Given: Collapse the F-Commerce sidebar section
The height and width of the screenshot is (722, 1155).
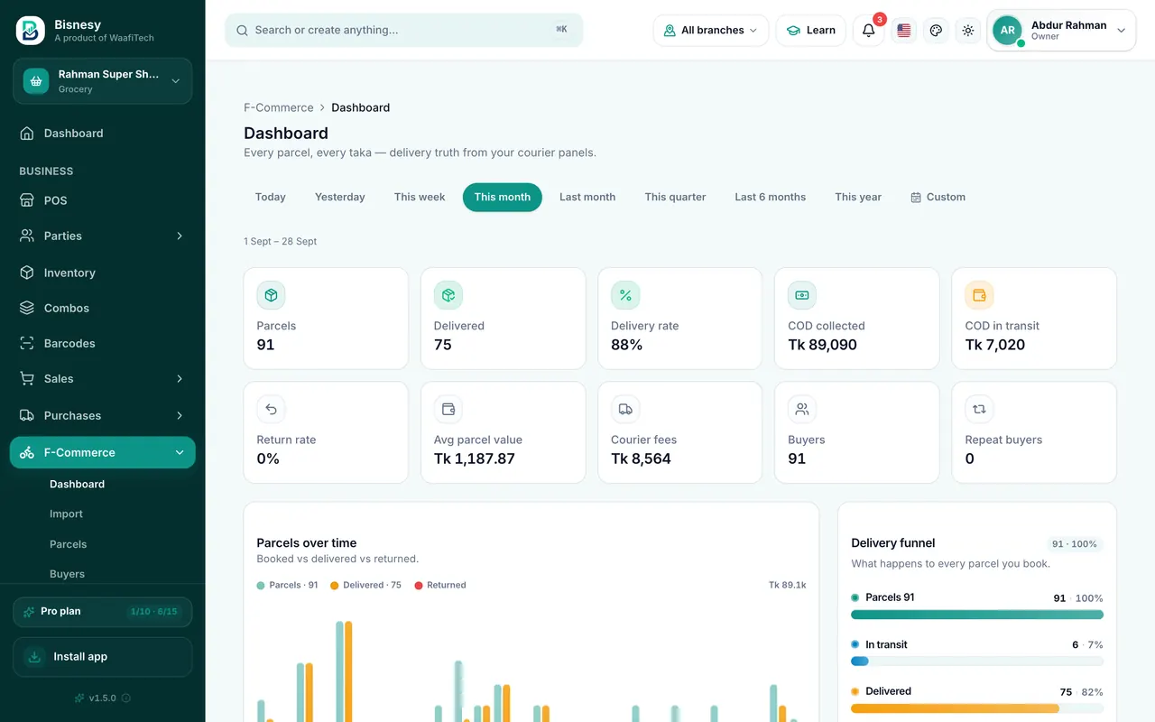Looking at the screenshot, I should [x=103, y=452].
